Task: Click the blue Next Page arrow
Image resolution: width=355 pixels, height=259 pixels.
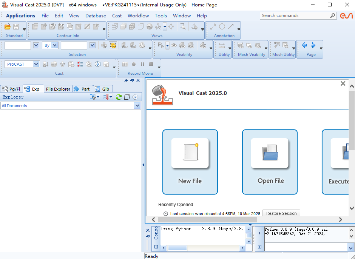Action: pyautogui.click(x=313, y=45)
